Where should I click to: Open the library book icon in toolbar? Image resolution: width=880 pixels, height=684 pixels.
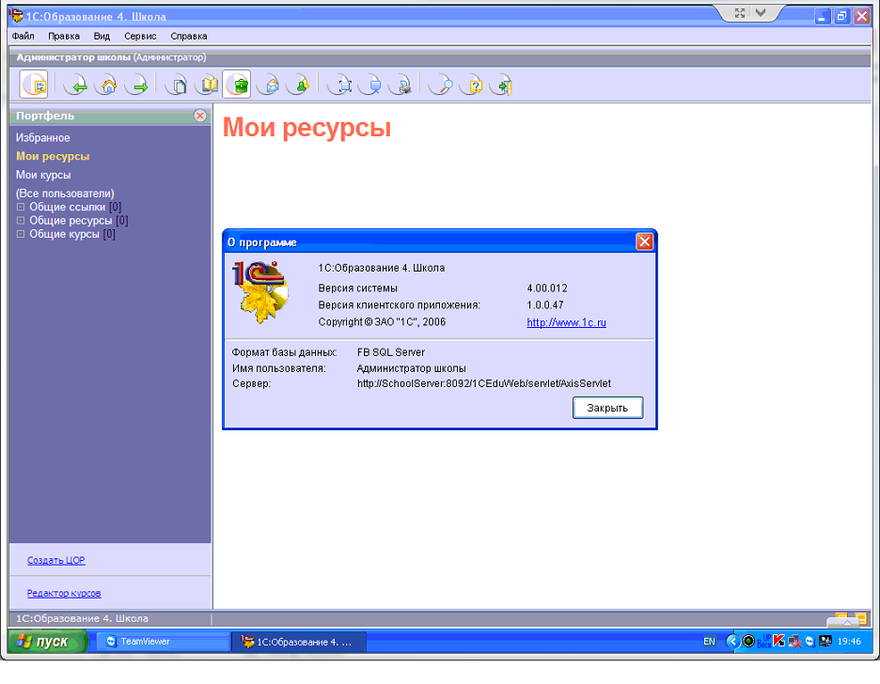click(x=207, y=85)
